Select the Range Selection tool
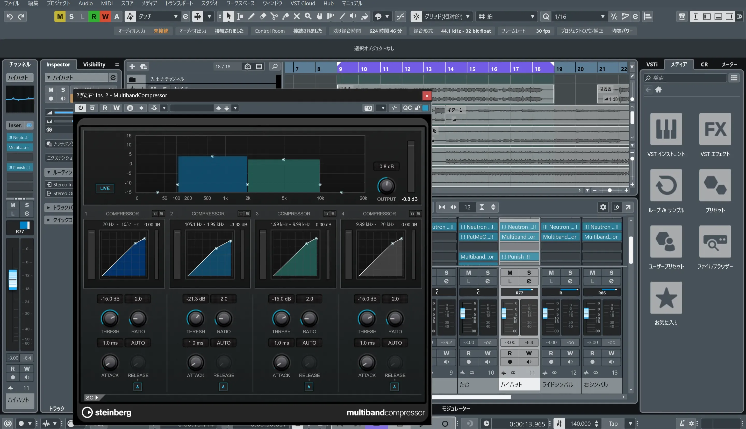Image resolution: width=746 pixels, height=429 pixels. [240, 17]
